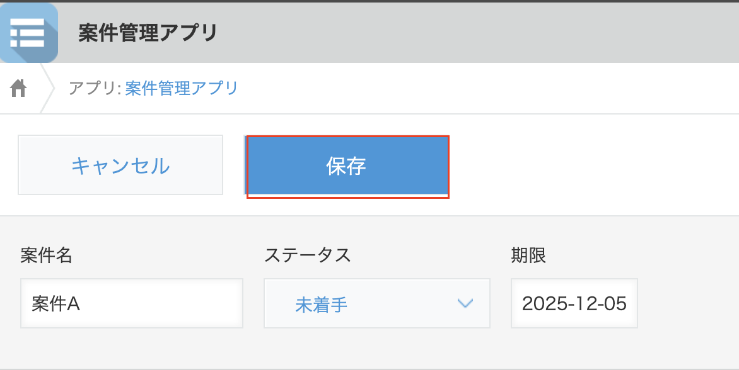The height and width of the screenshot is (370, 739).
Task: Click the home icon in the breadcrumb
Action: (x=18, y=88)
